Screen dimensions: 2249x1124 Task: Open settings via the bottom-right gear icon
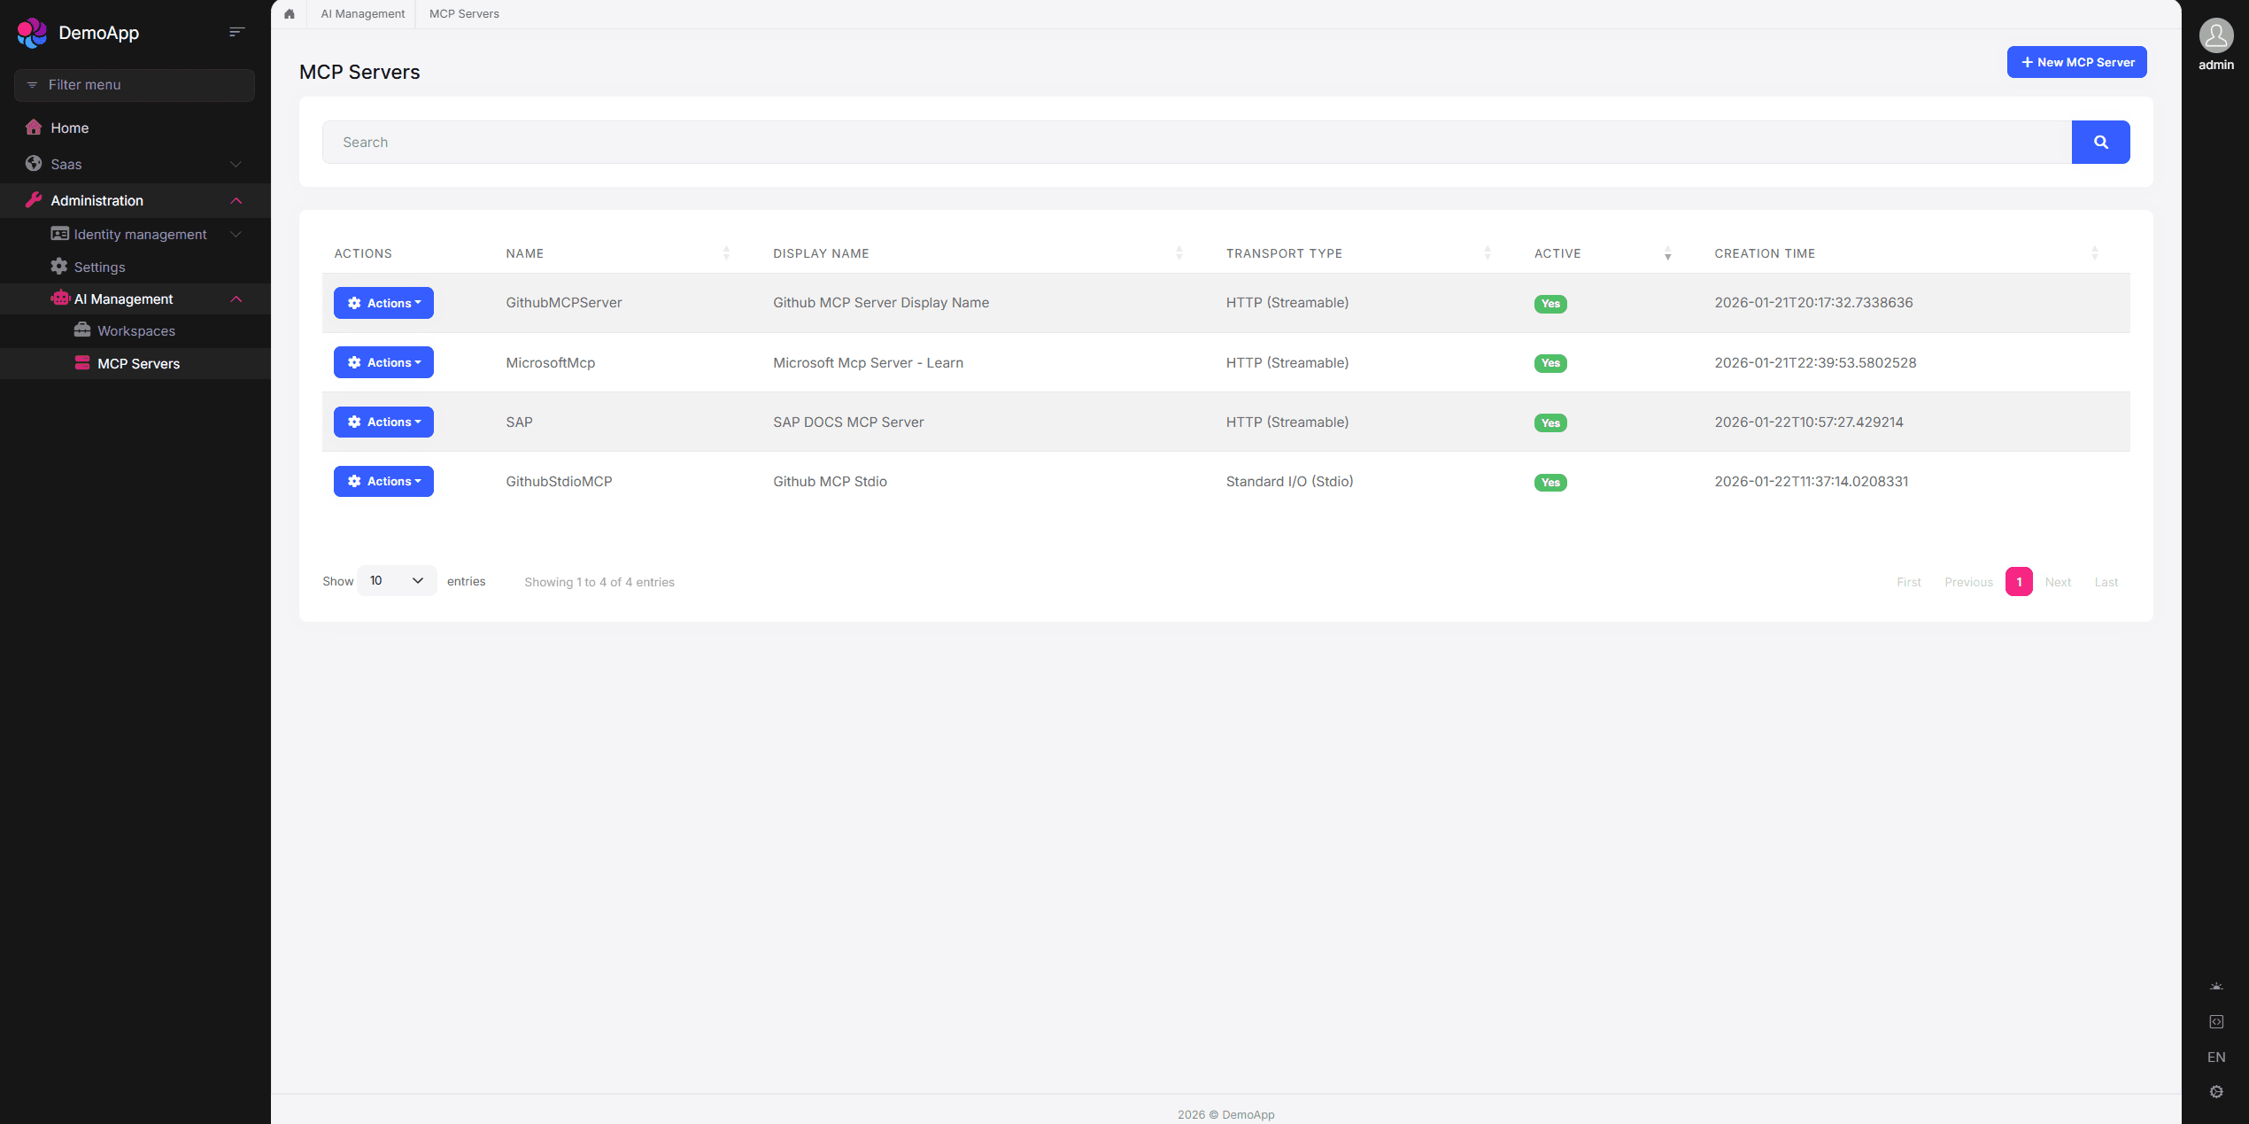pyautogui.click(x=2216, y=1090)
